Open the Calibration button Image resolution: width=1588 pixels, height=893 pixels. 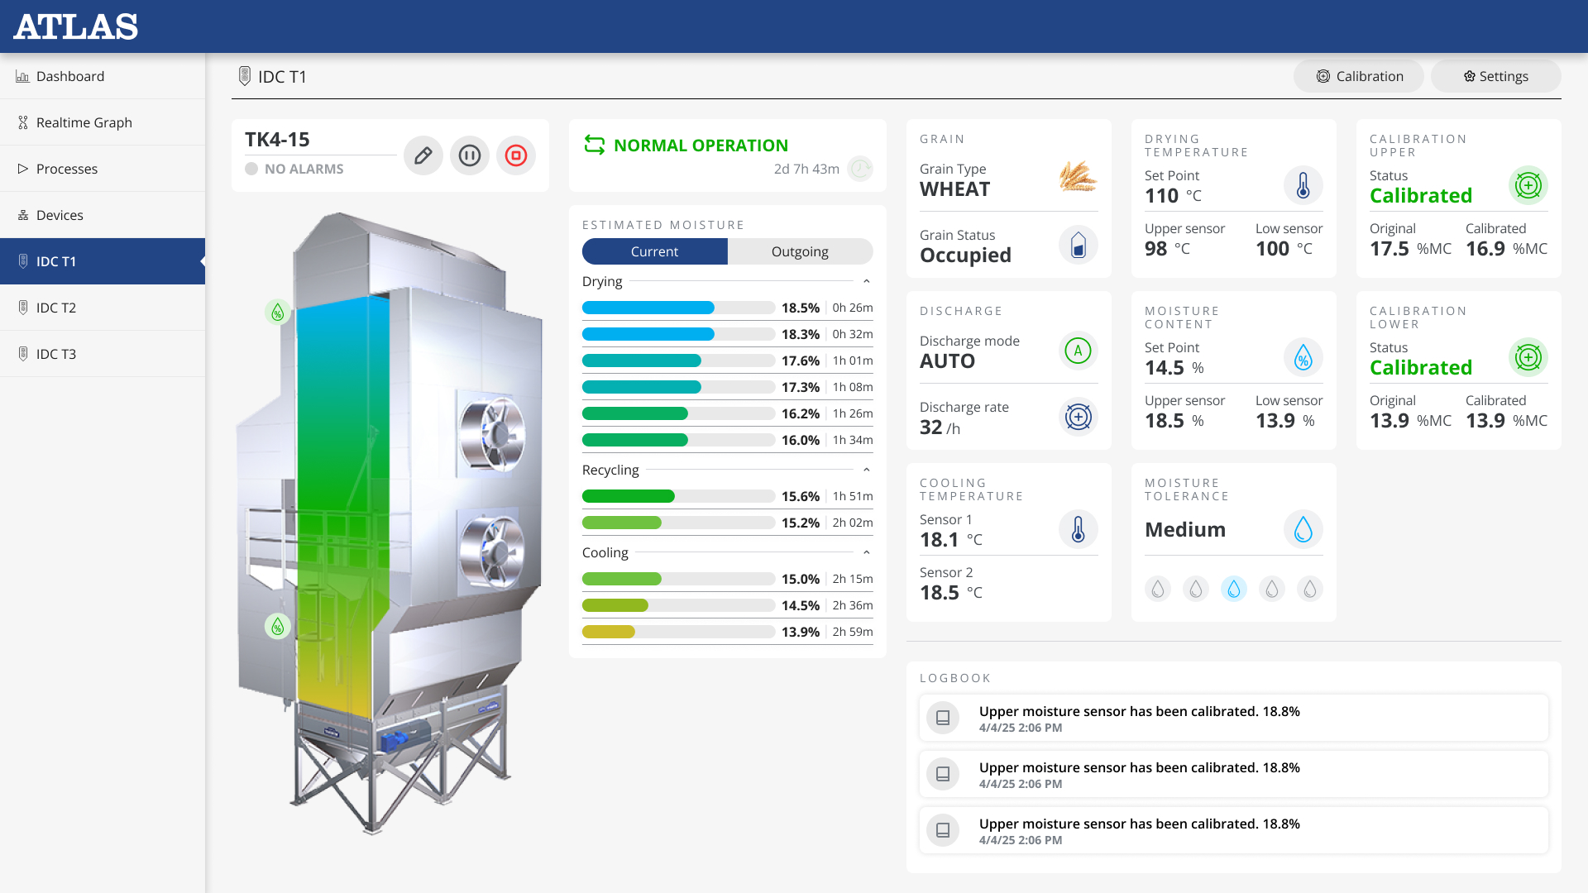(x=1359, y=76)
